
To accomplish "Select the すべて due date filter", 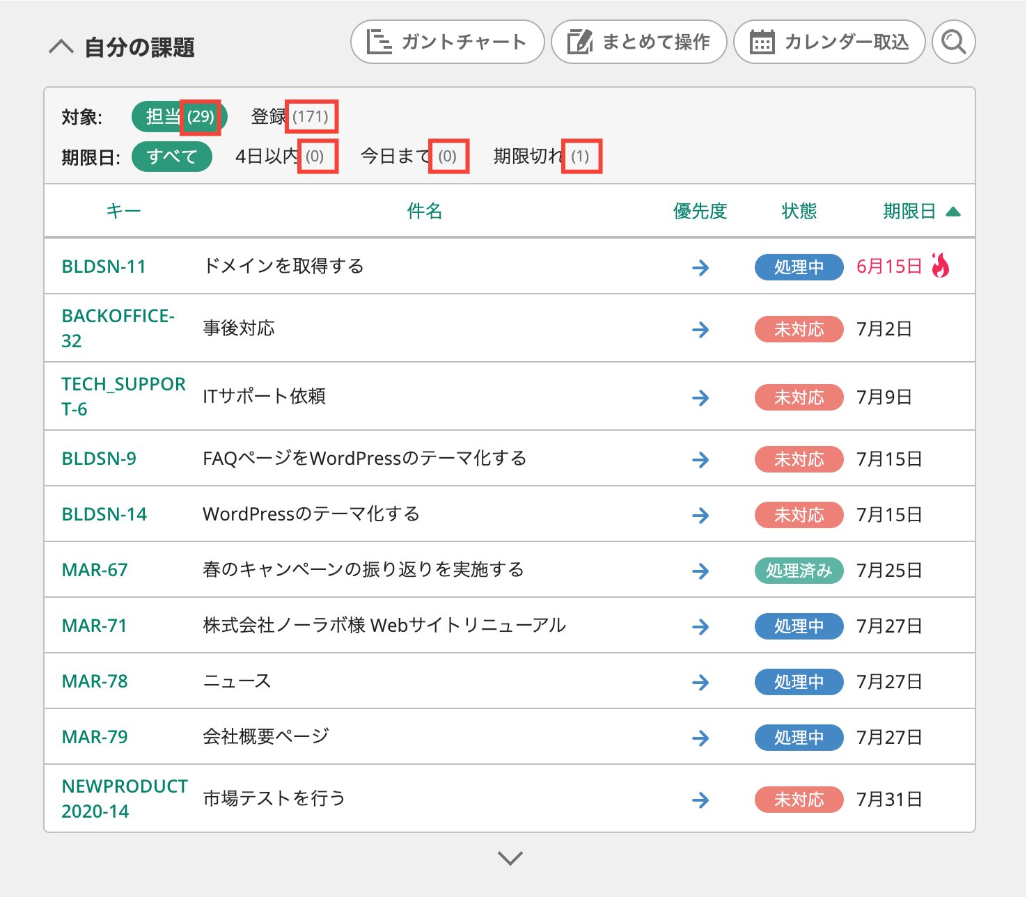I will tap(172, 156).
